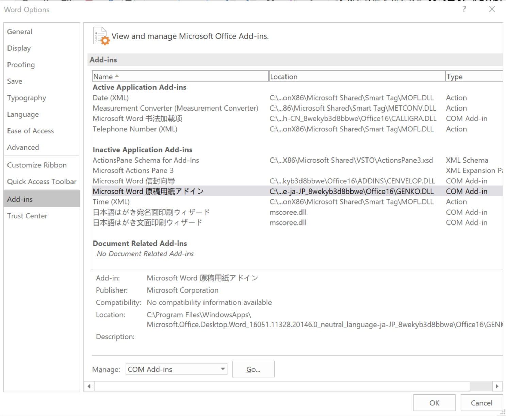Select the 日本語はがき宛名面印刷ウィザード add-in
Image resolution: width=506 pixels, height=416 pixels.
(x=297, y=212)
